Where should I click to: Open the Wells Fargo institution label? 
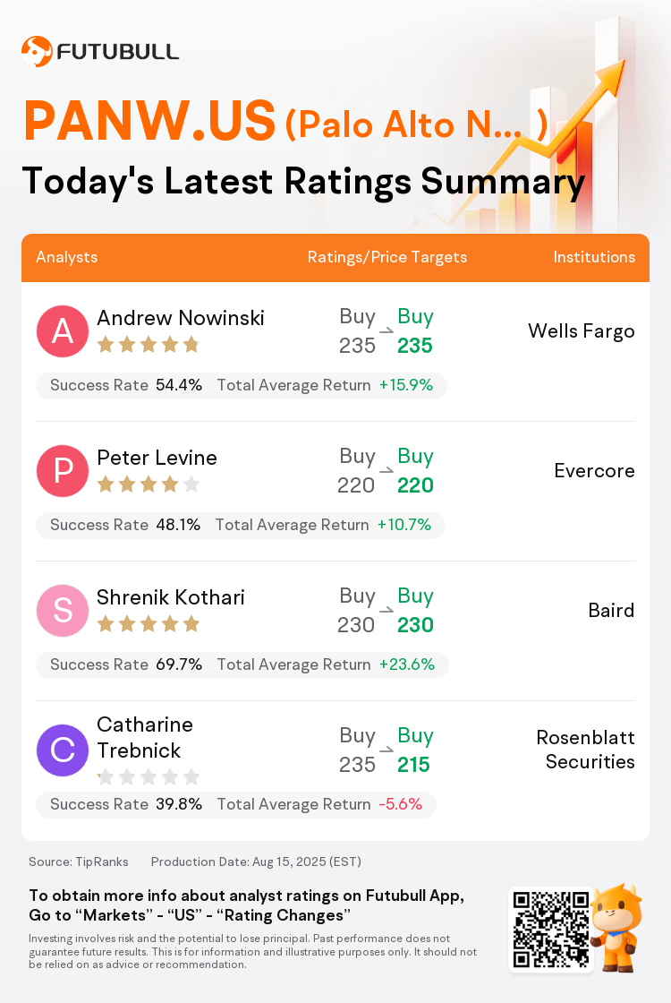582,331
